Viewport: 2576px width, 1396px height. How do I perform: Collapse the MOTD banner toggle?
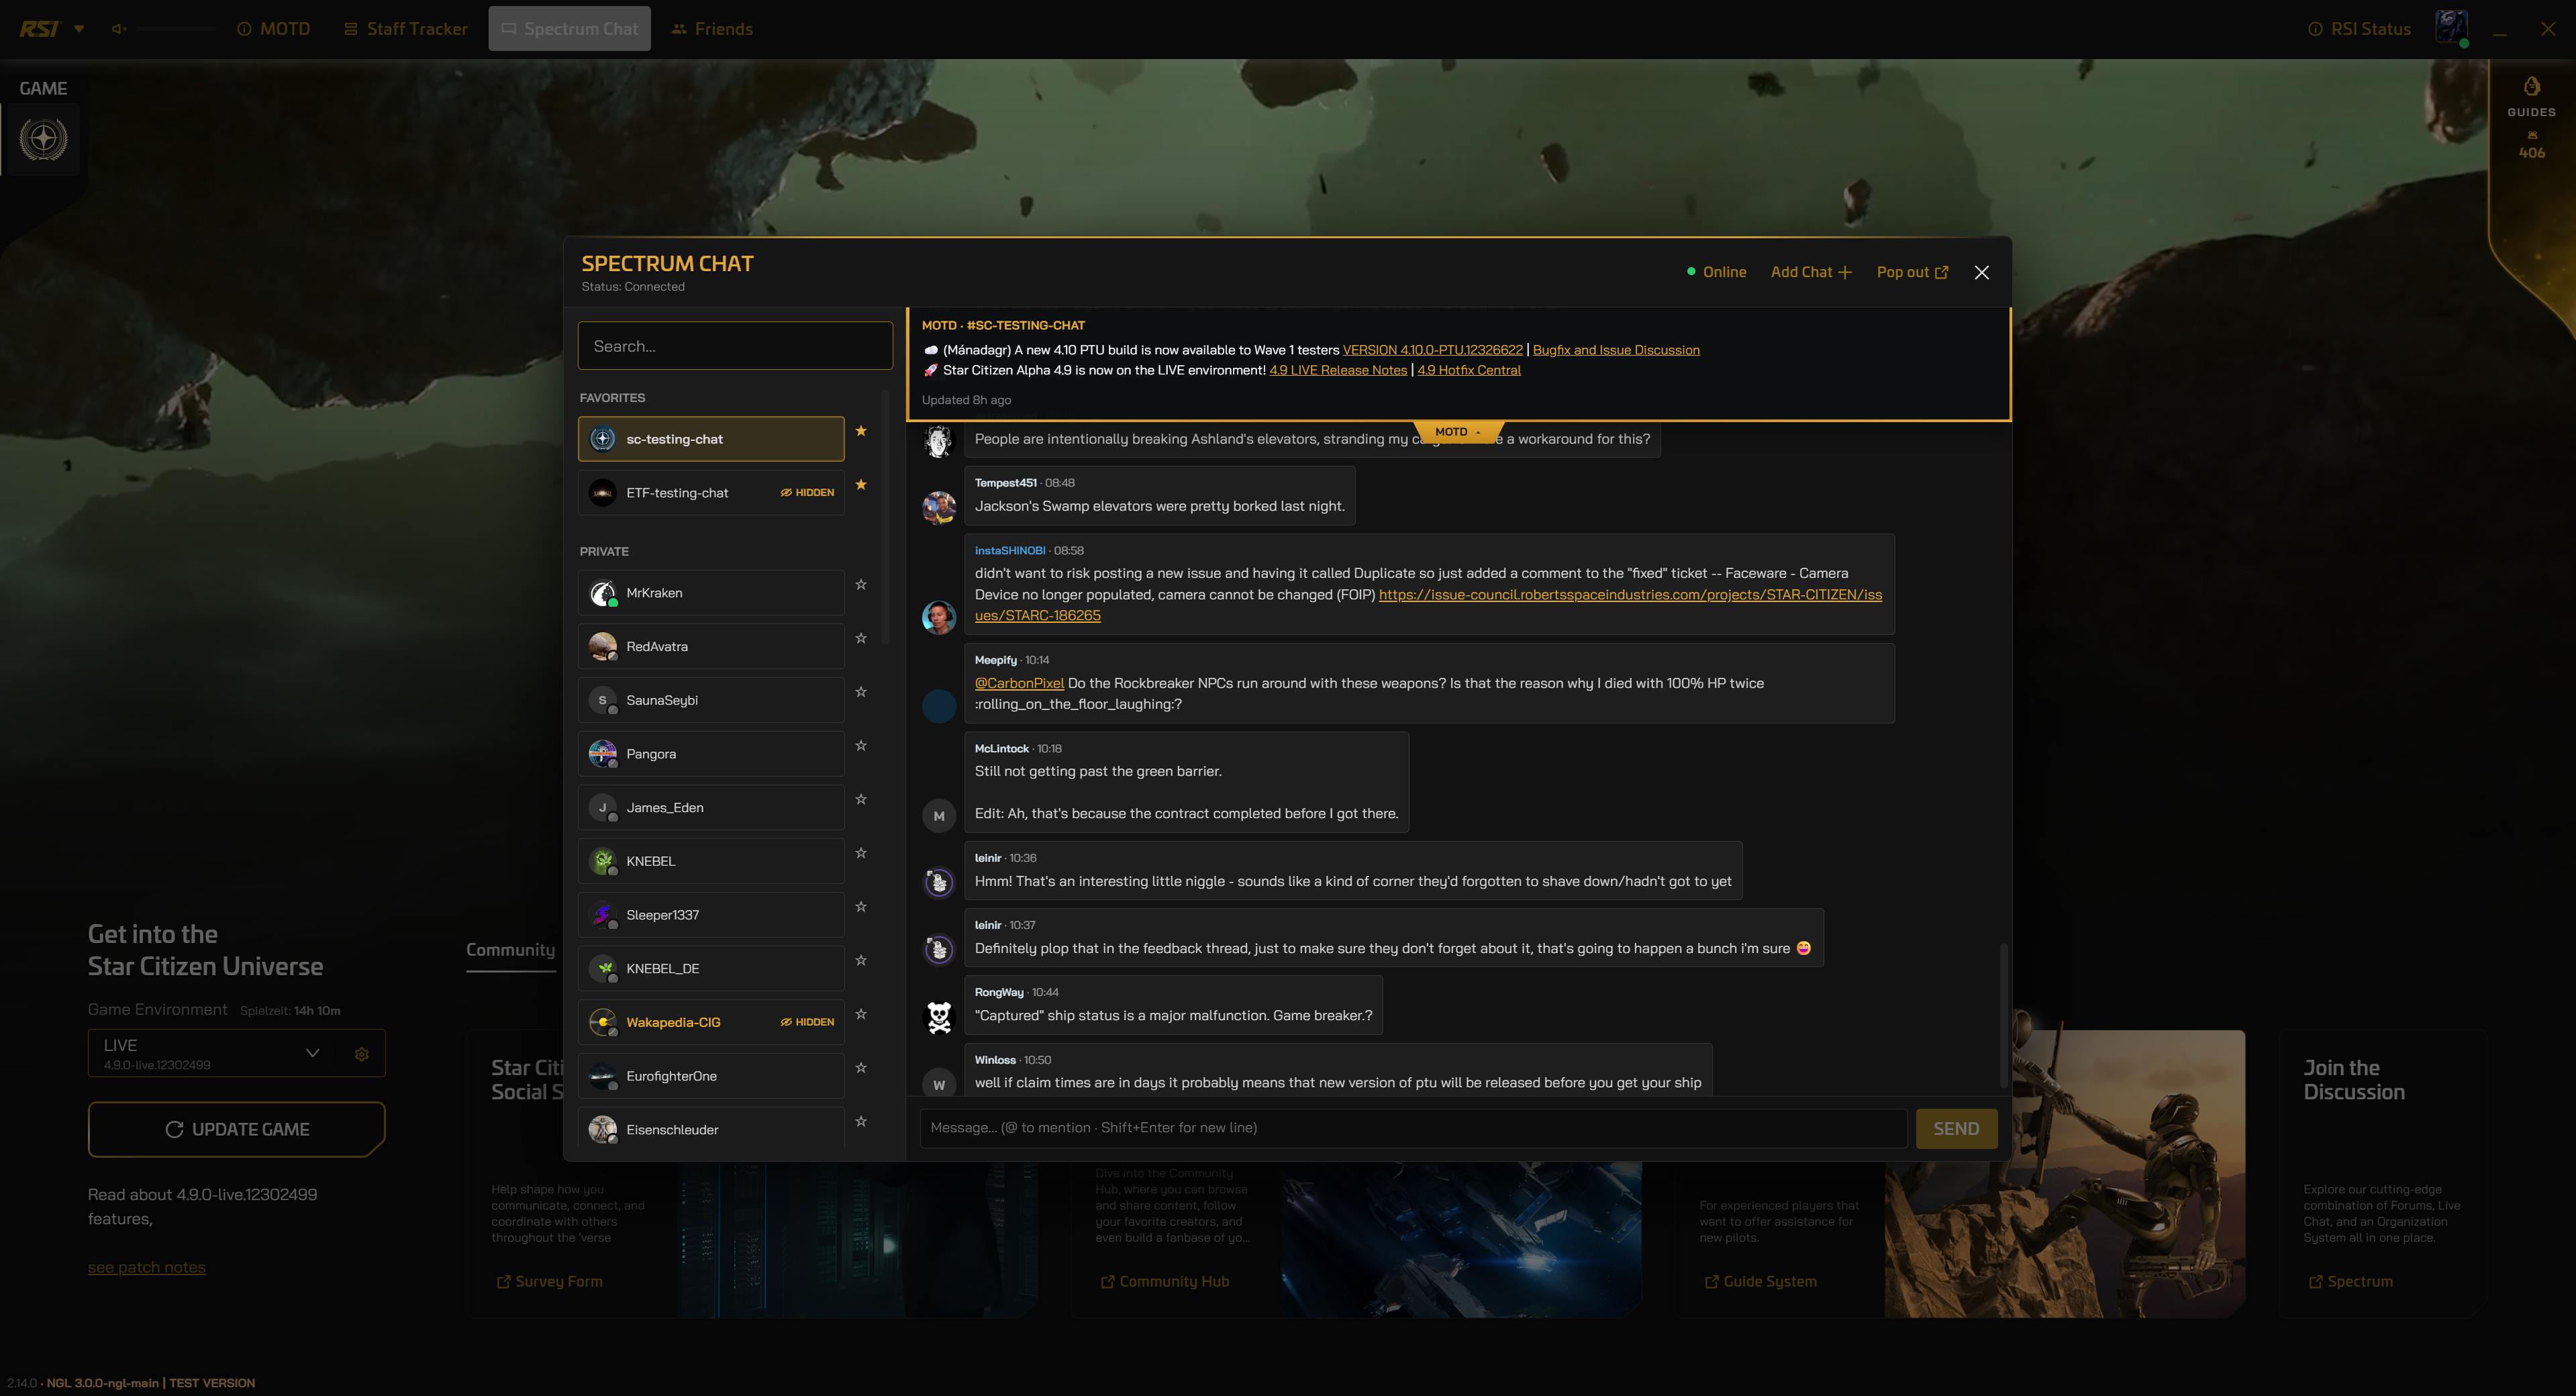(x=1458, y=432)
